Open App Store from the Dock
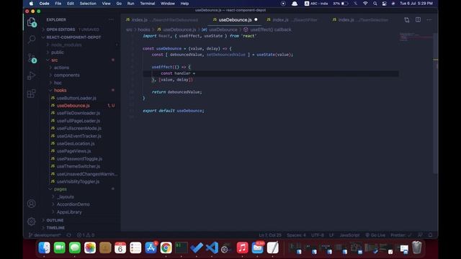This screenshot has width=461, height=259. (151, 247)
